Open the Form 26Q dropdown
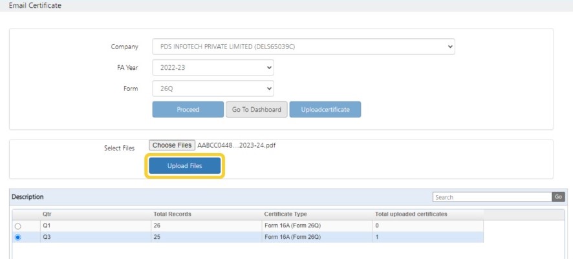Image resolution: width=573 pixels, height=259 pixels. pyautogui.click(x=213, y=88)
